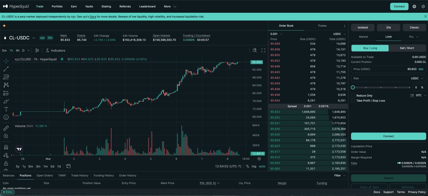Switch to the Market order tab
Viewport: 428px width, 196px height.
(363, 37)
